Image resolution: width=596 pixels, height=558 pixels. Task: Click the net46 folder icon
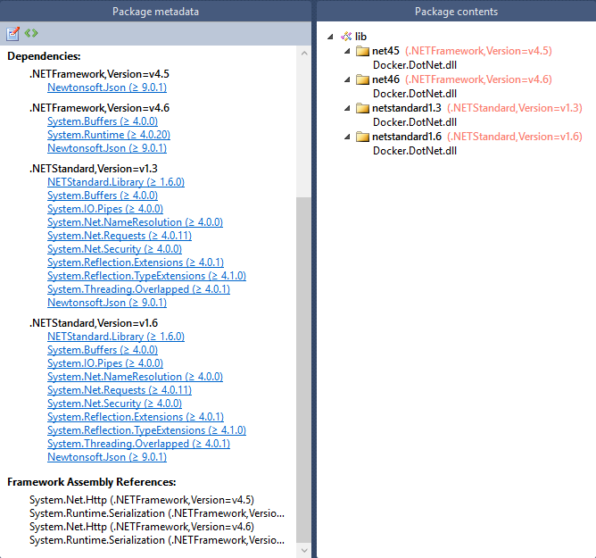(x=362, y=79)
